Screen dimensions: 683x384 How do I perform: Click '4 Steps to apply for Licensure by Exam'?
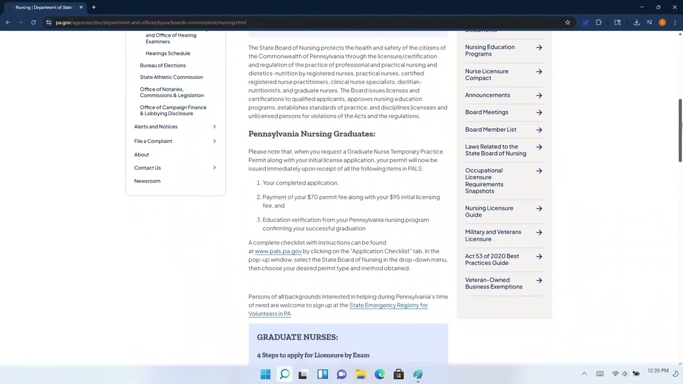pos(313,355)
